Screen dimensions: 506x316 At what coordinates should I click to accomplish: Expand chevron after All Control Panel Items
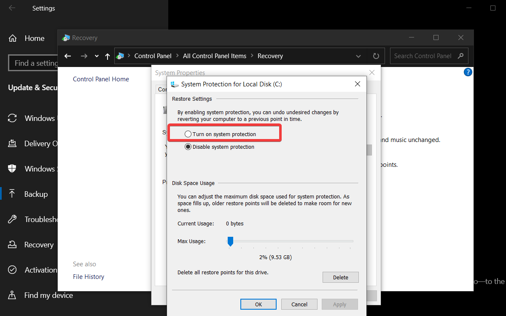tap(252, 56)
